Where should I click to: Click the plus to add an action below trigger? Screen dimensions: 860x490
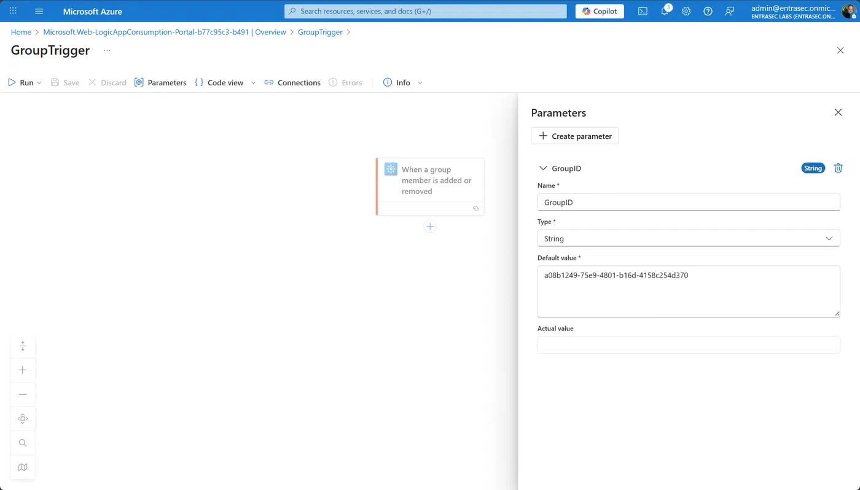[430, 227]
